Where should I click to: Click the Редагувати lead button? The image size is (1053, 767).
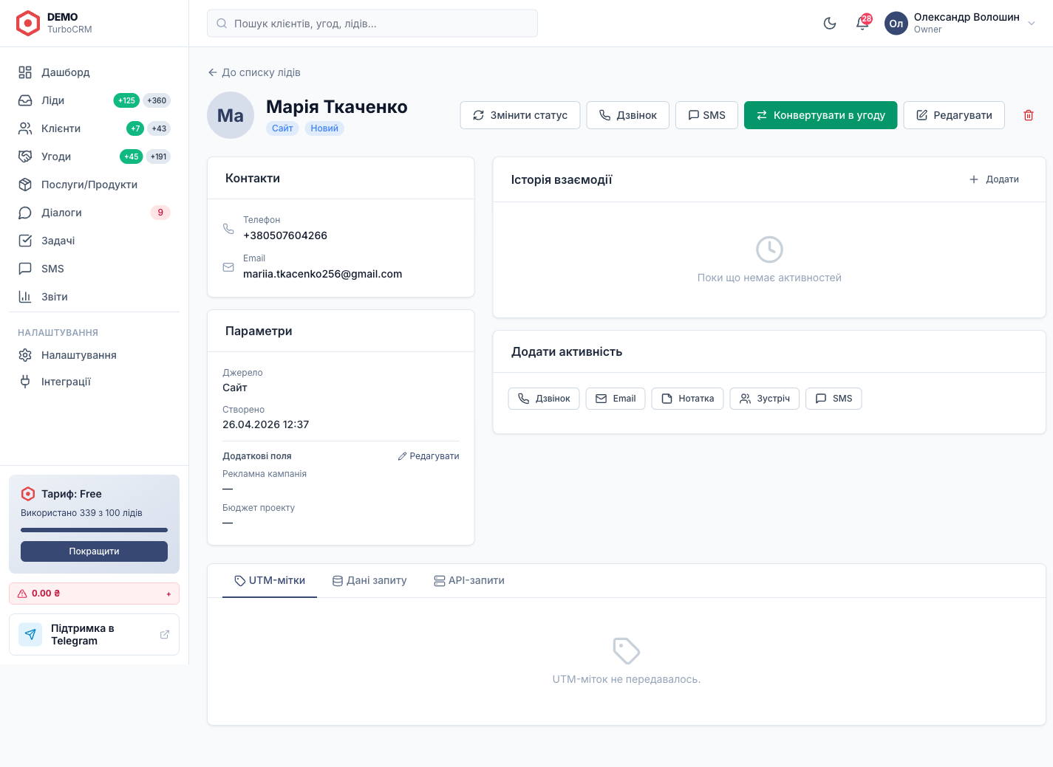(x=954, y=115)
